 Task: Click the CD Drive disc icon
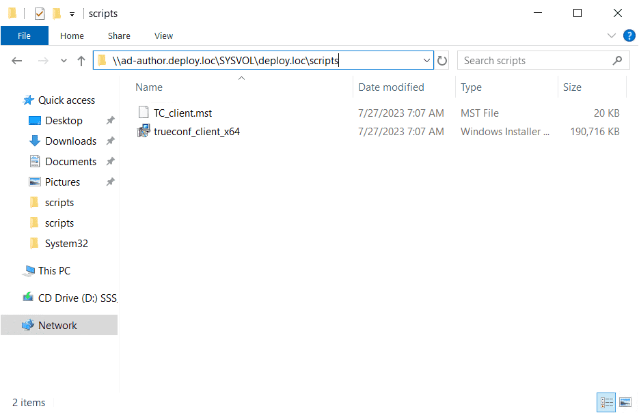pos(28,297)
